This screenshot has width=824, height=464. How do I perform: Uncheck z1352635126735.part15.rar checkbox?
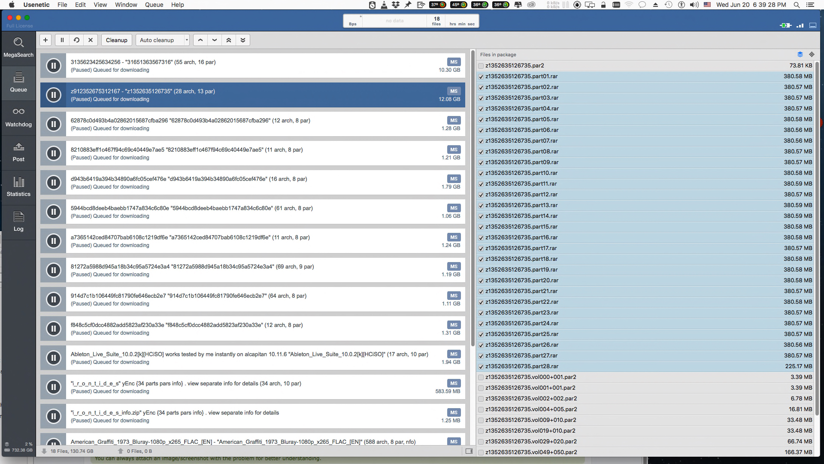click(x=481, y=227)
